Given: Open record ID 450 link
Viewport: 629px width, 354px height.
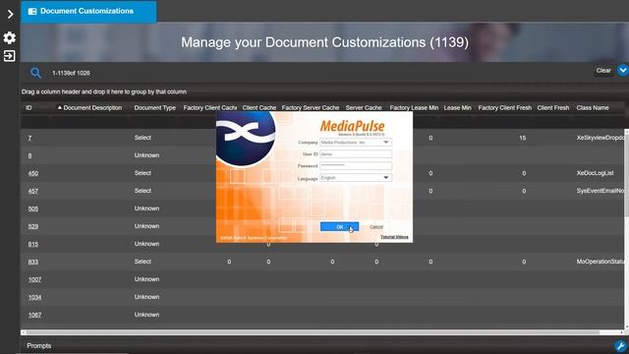Looking at the screenshot, I should pos(33,173).
